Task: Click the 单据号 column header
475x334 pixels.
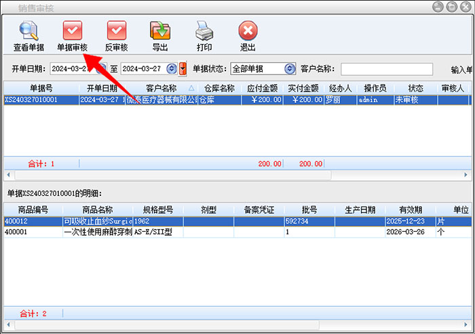Action: click(41, 88)
